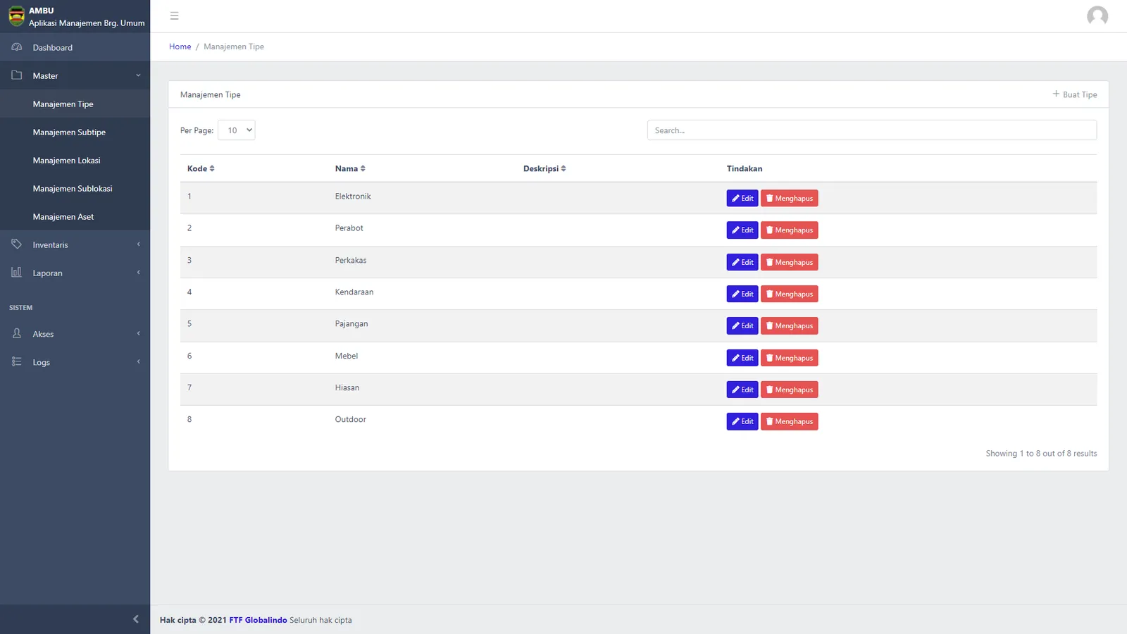The height and width of the screenshot is (634, 1127).
Task: Click the Master folder icon
Action: coord(17,75)
